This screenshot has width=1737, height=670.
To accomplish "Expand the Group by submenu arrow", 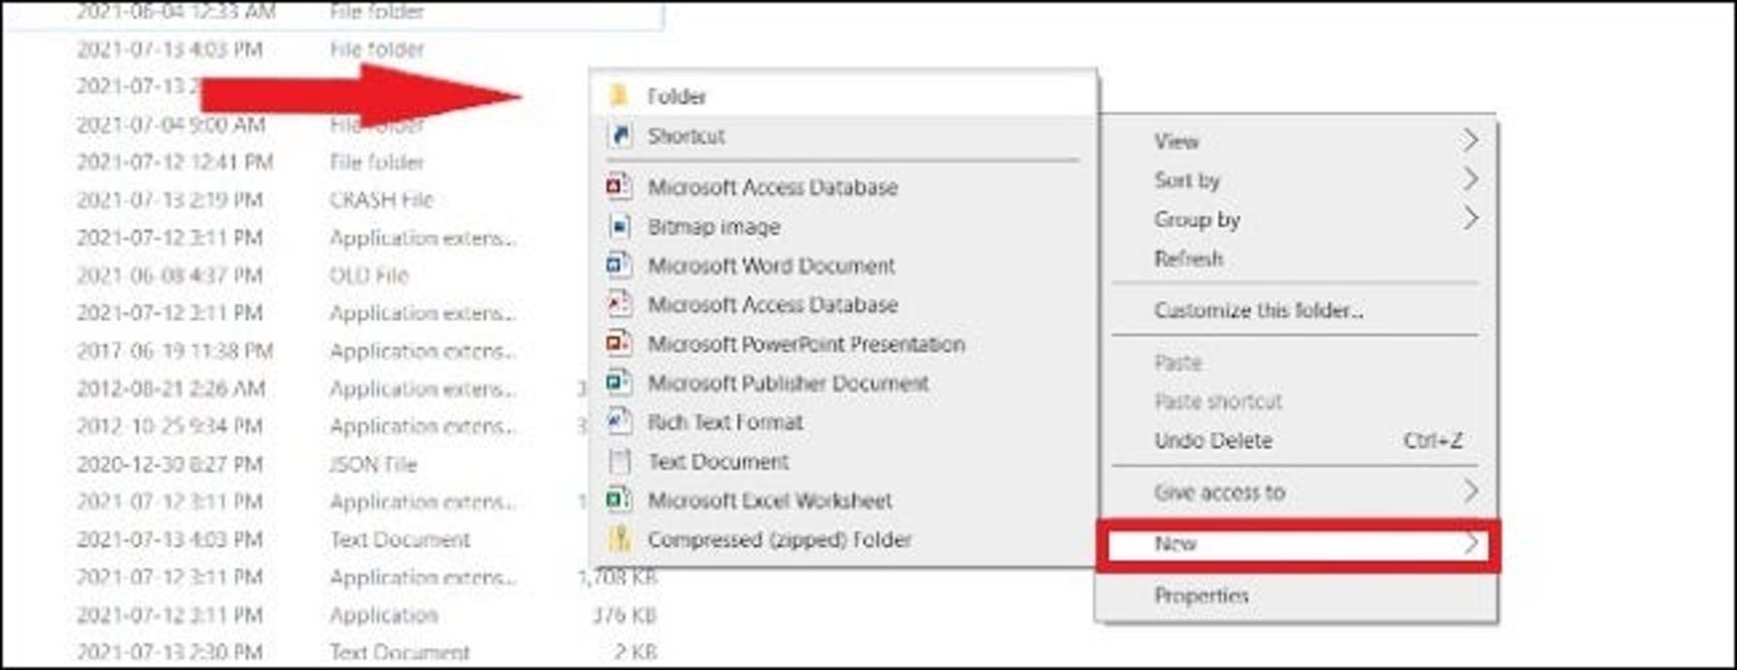I will click(x=1470, y=218).
